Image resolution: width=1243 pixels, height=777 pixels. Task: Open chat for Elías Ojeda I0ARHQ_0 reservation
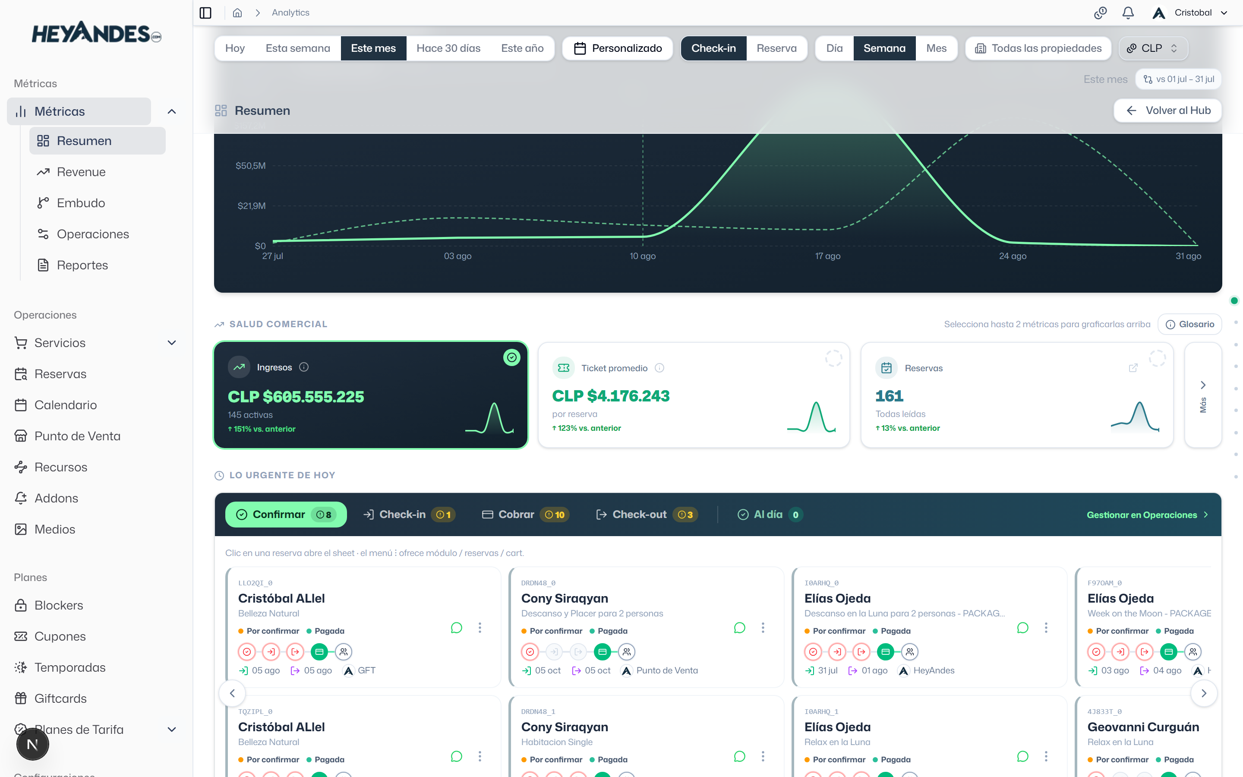(x=1022, y=628)
